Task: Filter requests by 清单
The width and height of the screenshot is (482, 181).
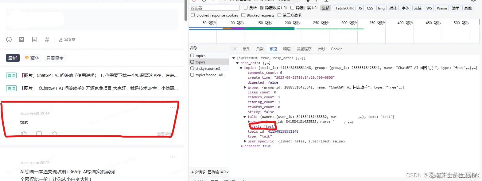Action: (x=456, y=8)
